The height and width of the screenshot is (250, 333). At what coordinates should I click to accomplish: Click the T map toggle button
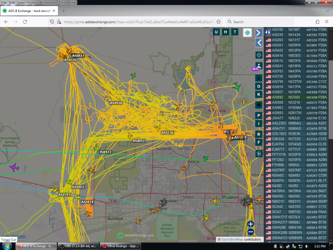[x=235, y=32]
